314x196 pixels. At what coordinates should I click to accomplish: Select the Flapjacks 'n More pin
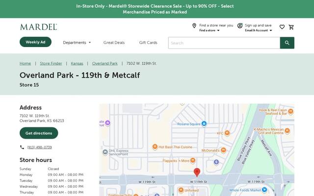(x=193, y=160)
